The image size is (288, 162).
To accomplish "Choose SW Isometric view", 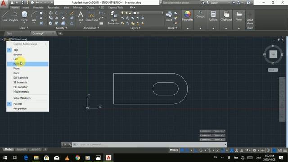I will (27, 78).
